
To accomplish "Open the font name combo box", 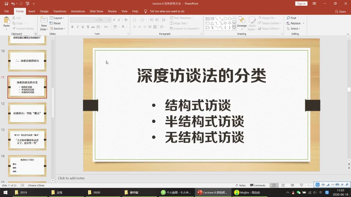I will [x=84, y=20].
